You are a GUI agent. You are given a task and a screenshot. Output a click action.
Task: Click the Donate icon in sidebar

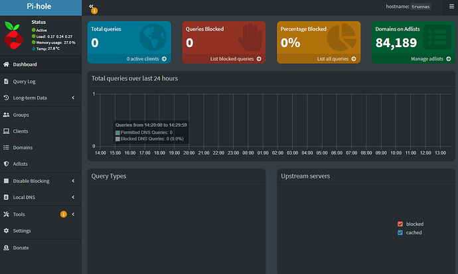coord(7,247)
